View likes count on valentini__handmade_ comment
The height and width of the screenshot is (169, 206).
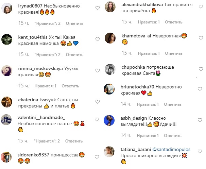[47, 141]
